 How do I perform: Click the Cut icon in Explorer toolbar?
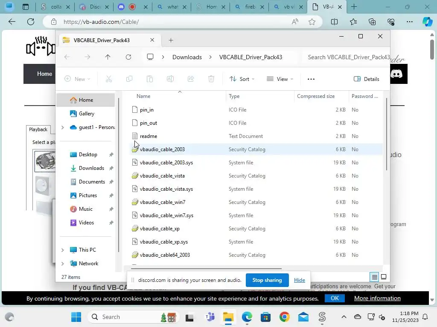pyautogui.click(x=109, y=79)
